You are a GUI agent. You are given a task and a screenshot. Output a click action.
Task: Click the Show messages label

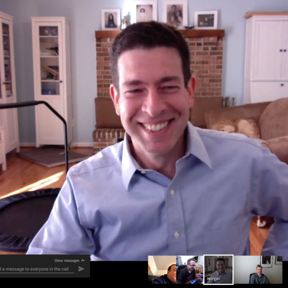point(67,260)
